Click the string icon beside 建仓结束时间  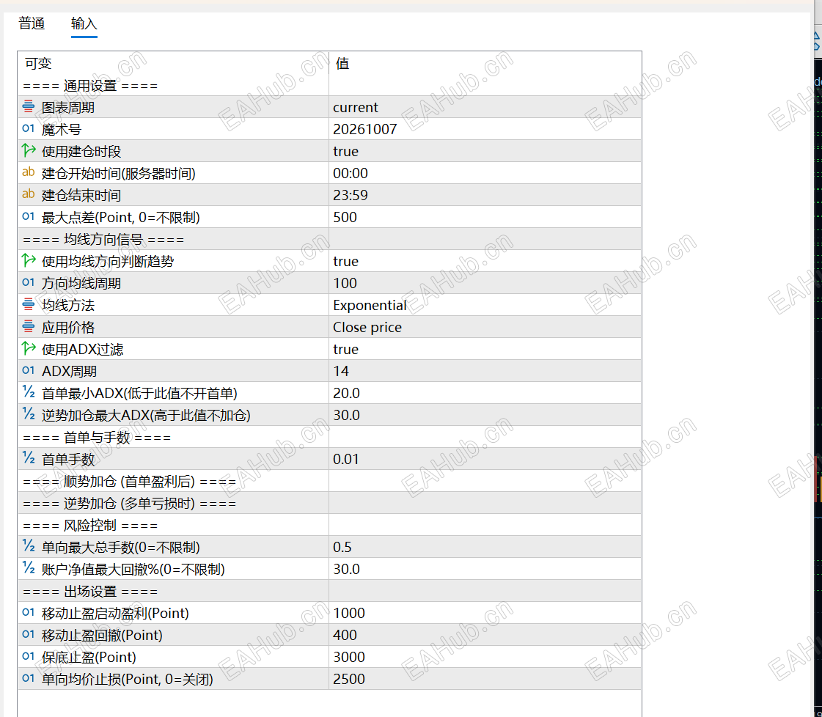tap(29, 195)
